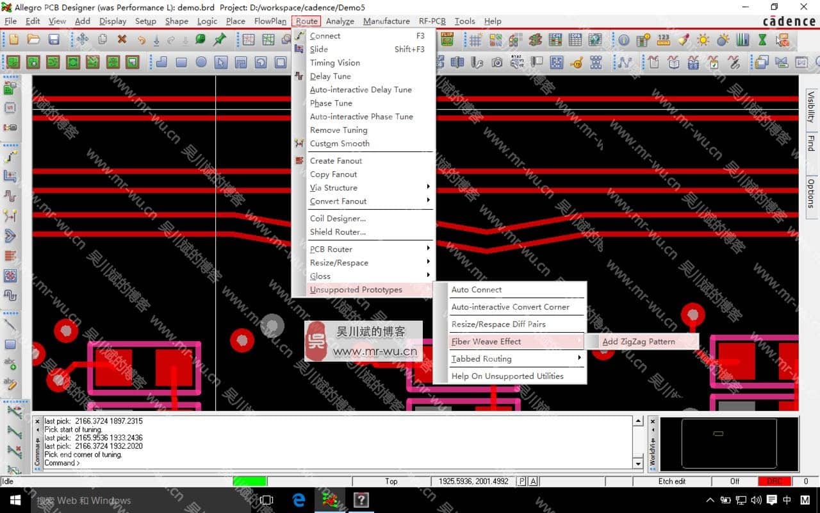Click the red DRC status indicator
Image resolution: width=820 pixels, height=513 pixels.
click(774, 481)
